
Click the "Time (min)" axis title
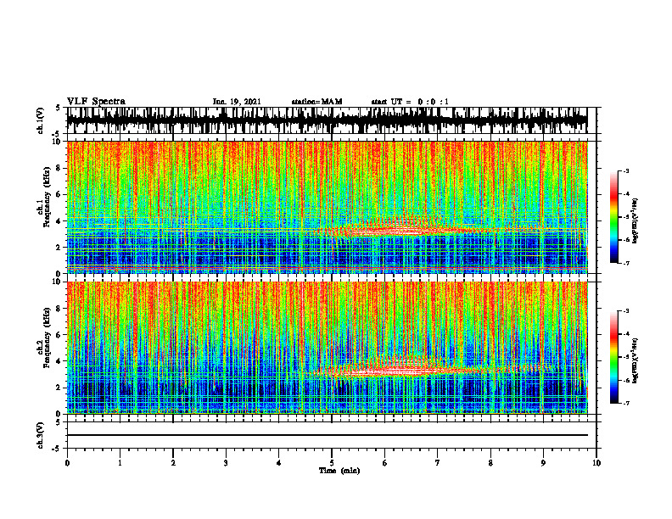339,471
